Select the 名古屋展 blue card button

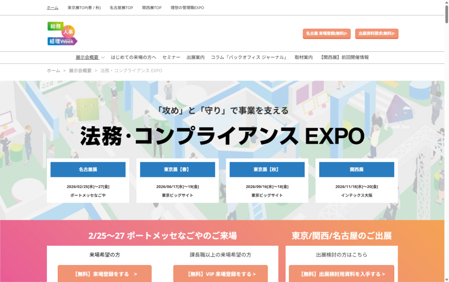point(88,169)
